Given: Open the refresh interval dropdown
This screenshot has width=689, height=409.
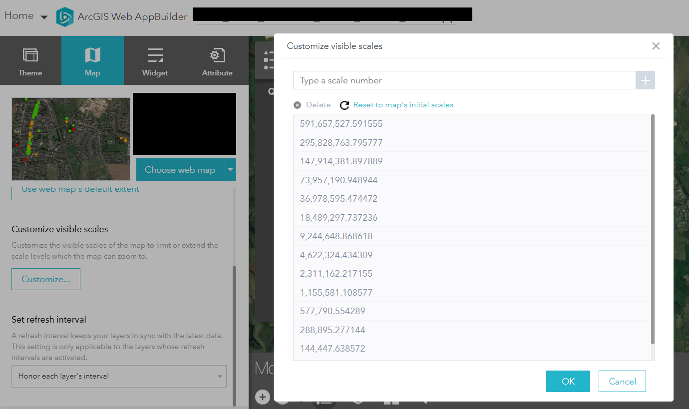Looking at the screenshot, I should click(x=119, y=377).
